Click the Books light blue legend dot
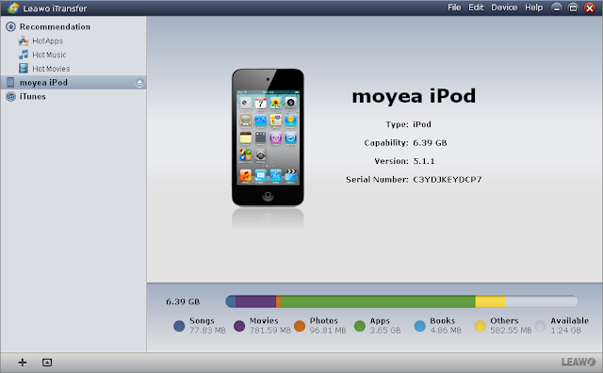 [420, 326]
